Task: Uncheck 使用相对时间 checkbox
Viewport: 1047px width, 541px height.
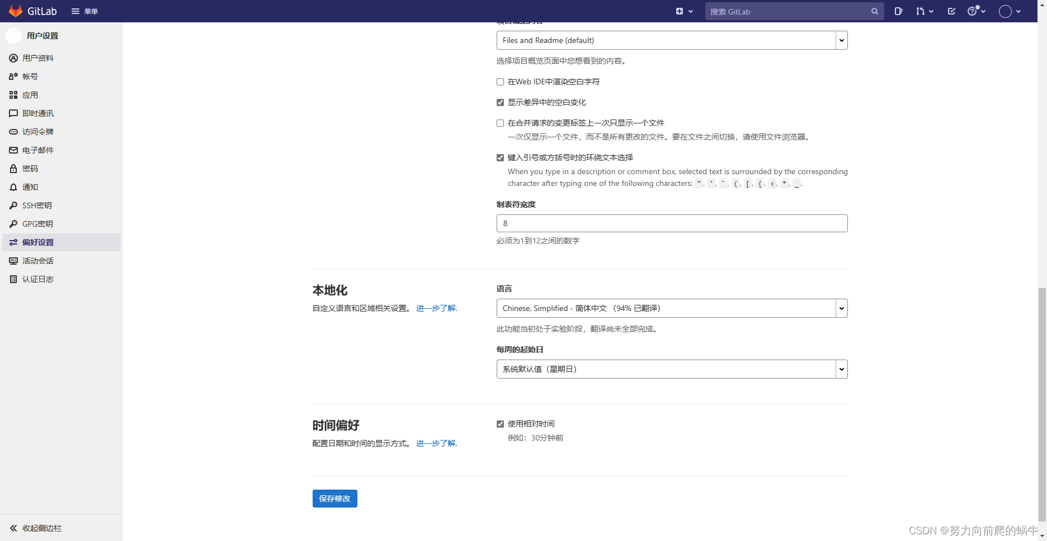Action: (x=500, y=424)
